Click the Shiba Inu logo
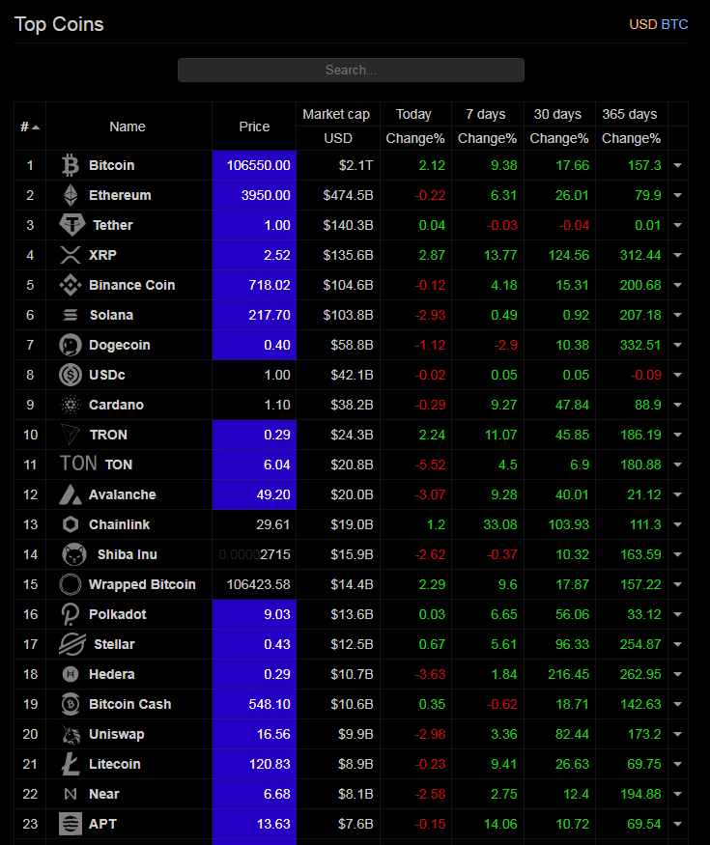 point(74,554)
